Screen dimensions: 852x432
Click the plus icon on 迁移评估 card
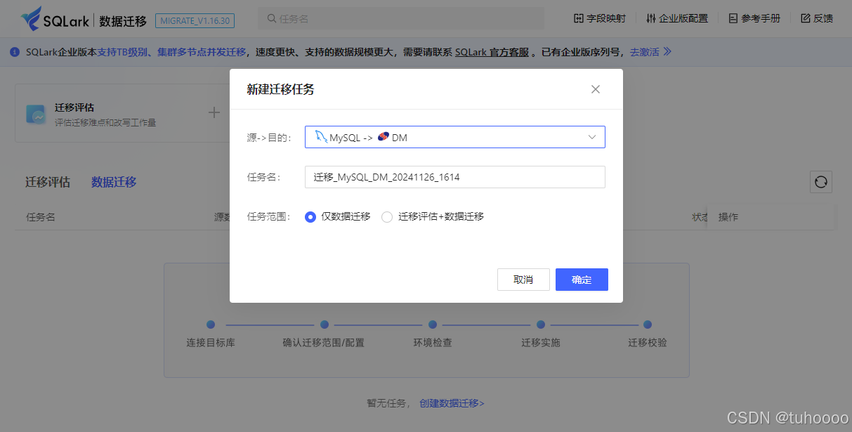(214, 112)
